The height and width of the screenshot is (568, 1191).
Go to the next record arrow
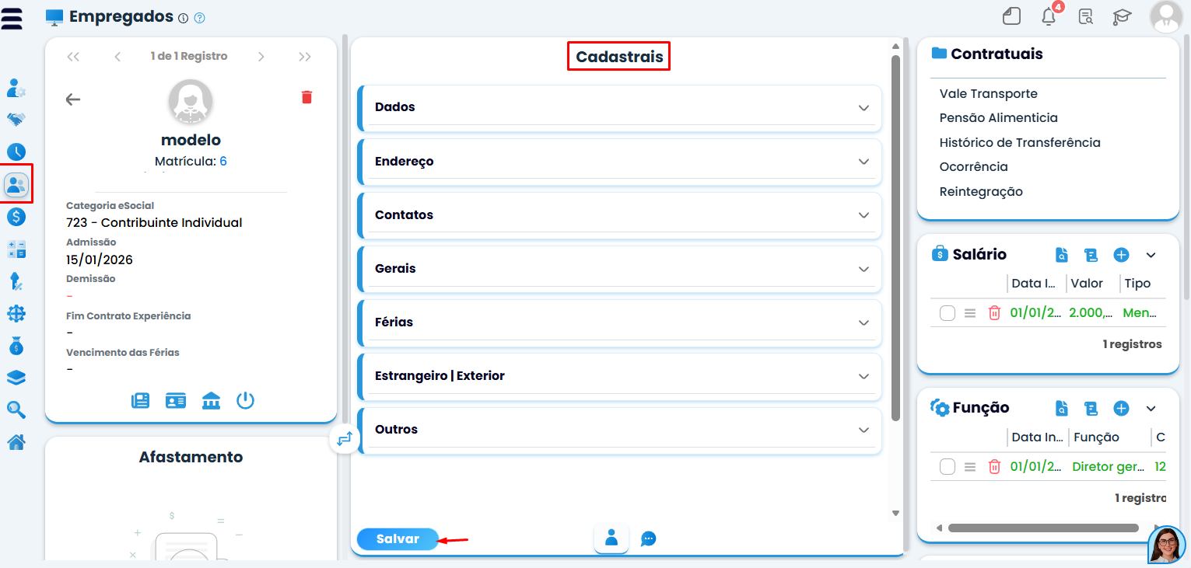[x=261, y=57]
